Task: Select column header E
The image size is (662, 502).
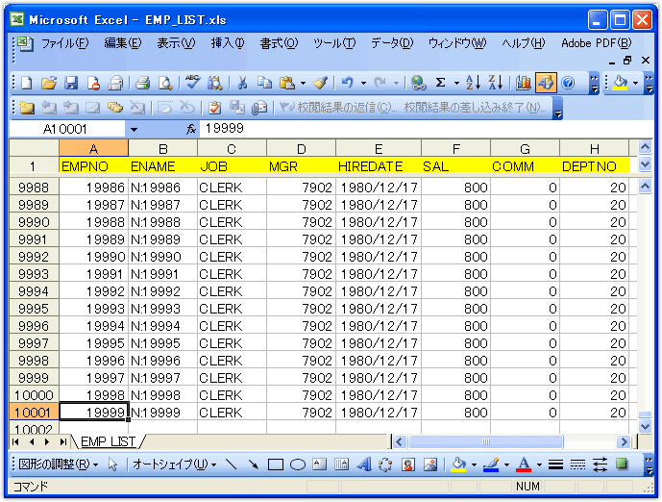Action: click(x=379, y=148)
